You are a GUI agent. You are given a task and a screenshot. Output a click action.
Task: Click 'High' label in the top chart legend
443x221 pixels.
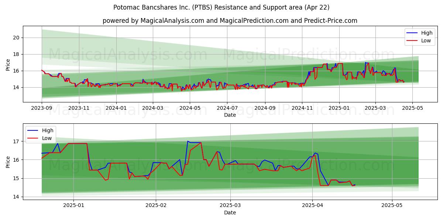(427, 33)
